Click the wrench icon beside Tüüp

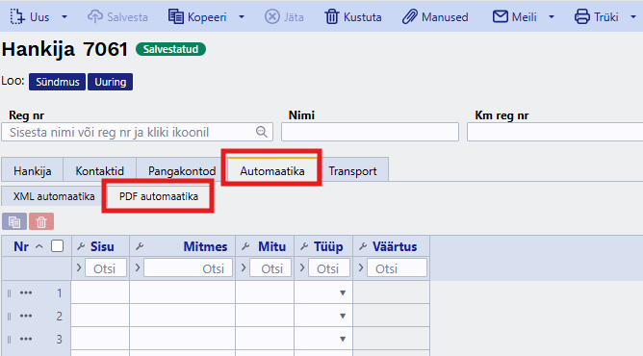[x=304, y=246]
